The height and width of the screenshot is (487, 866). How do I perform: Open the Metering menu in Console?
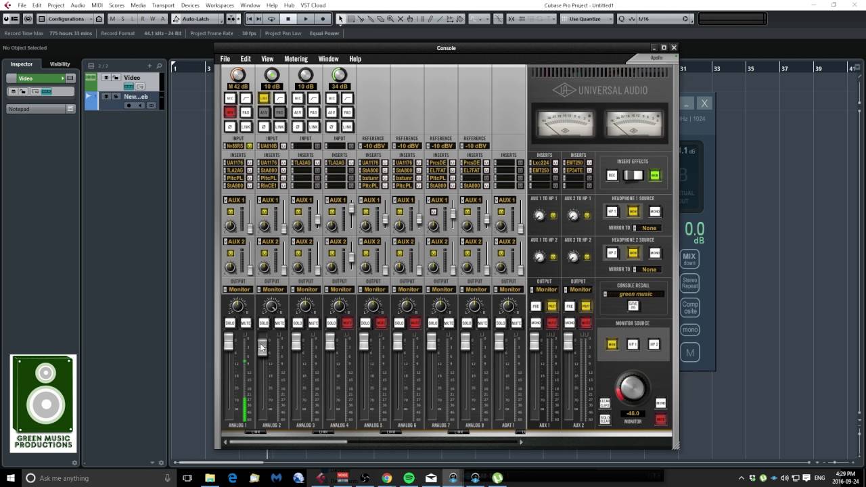(296, 59)
